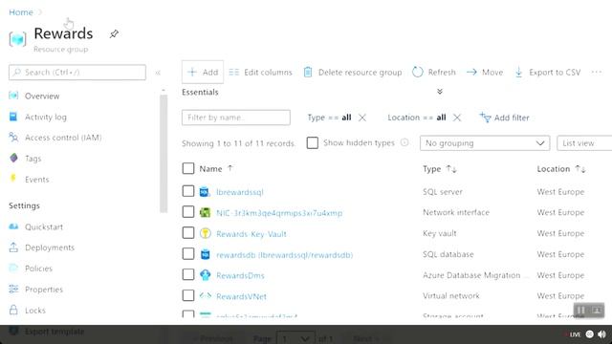Click the picture-in-picture video control

(597, 310)
